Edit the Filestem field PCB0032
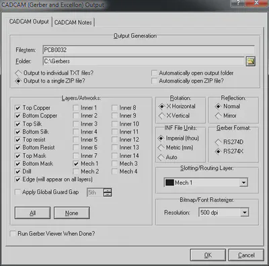 [x=149, y=50]
